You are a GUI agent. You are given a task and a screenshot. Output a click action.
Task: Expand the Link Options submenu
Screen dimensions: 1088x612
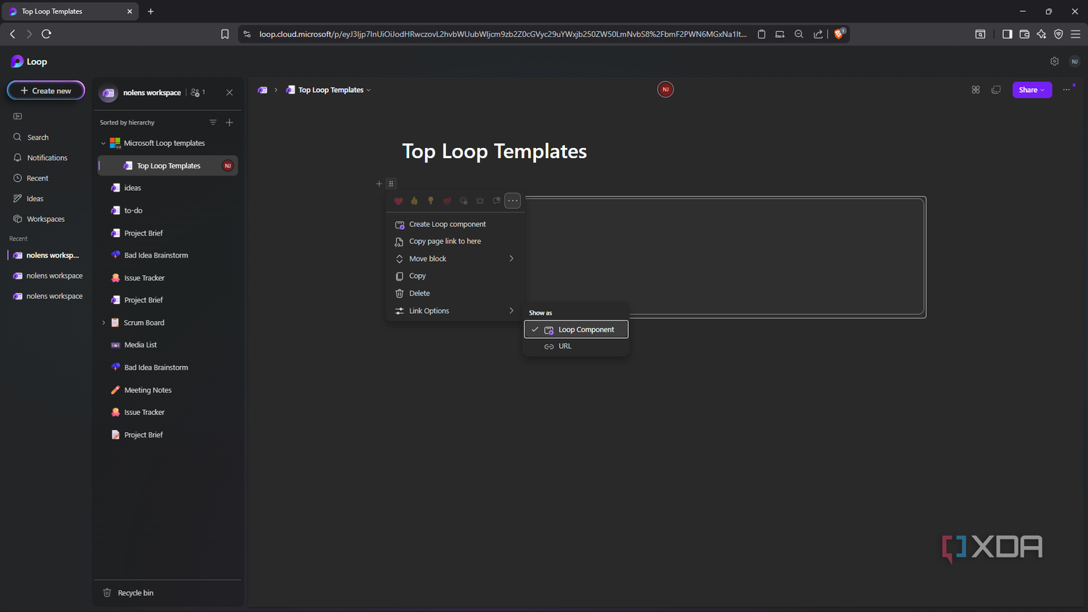[454, 311]
